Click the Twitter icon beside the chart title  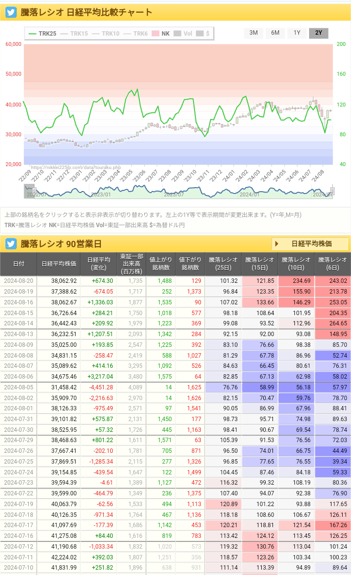(x=11, y=12)
